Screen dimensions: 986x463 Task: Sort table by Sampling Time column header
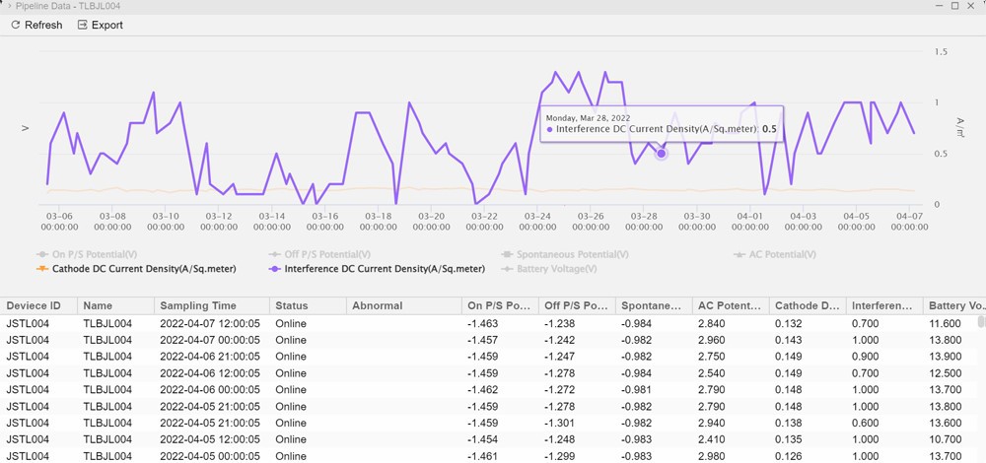[197, 305]
